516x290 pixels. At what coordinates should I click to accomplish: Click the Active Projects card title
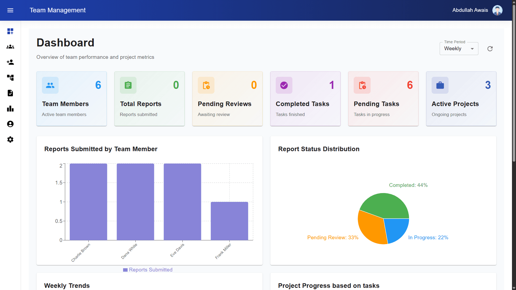pos(455,104)
